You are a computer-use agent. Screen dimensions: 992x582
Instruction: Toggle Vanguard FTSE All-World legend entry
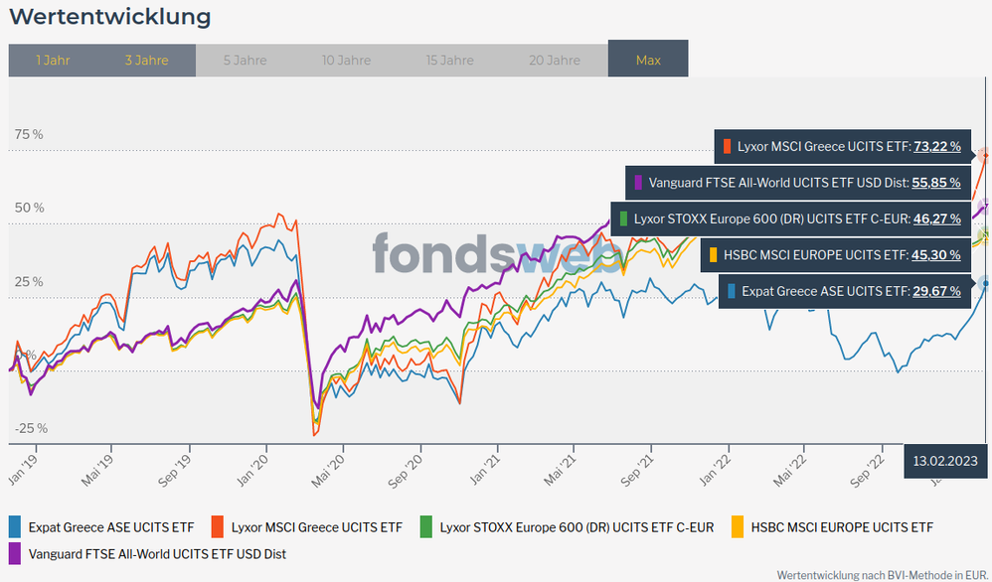click(x=157, y=553)
